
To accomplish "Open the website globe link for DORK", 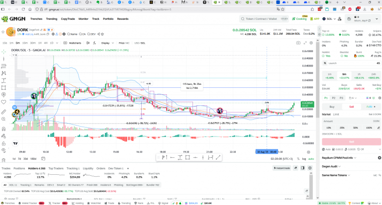I will tap(53, 34).
